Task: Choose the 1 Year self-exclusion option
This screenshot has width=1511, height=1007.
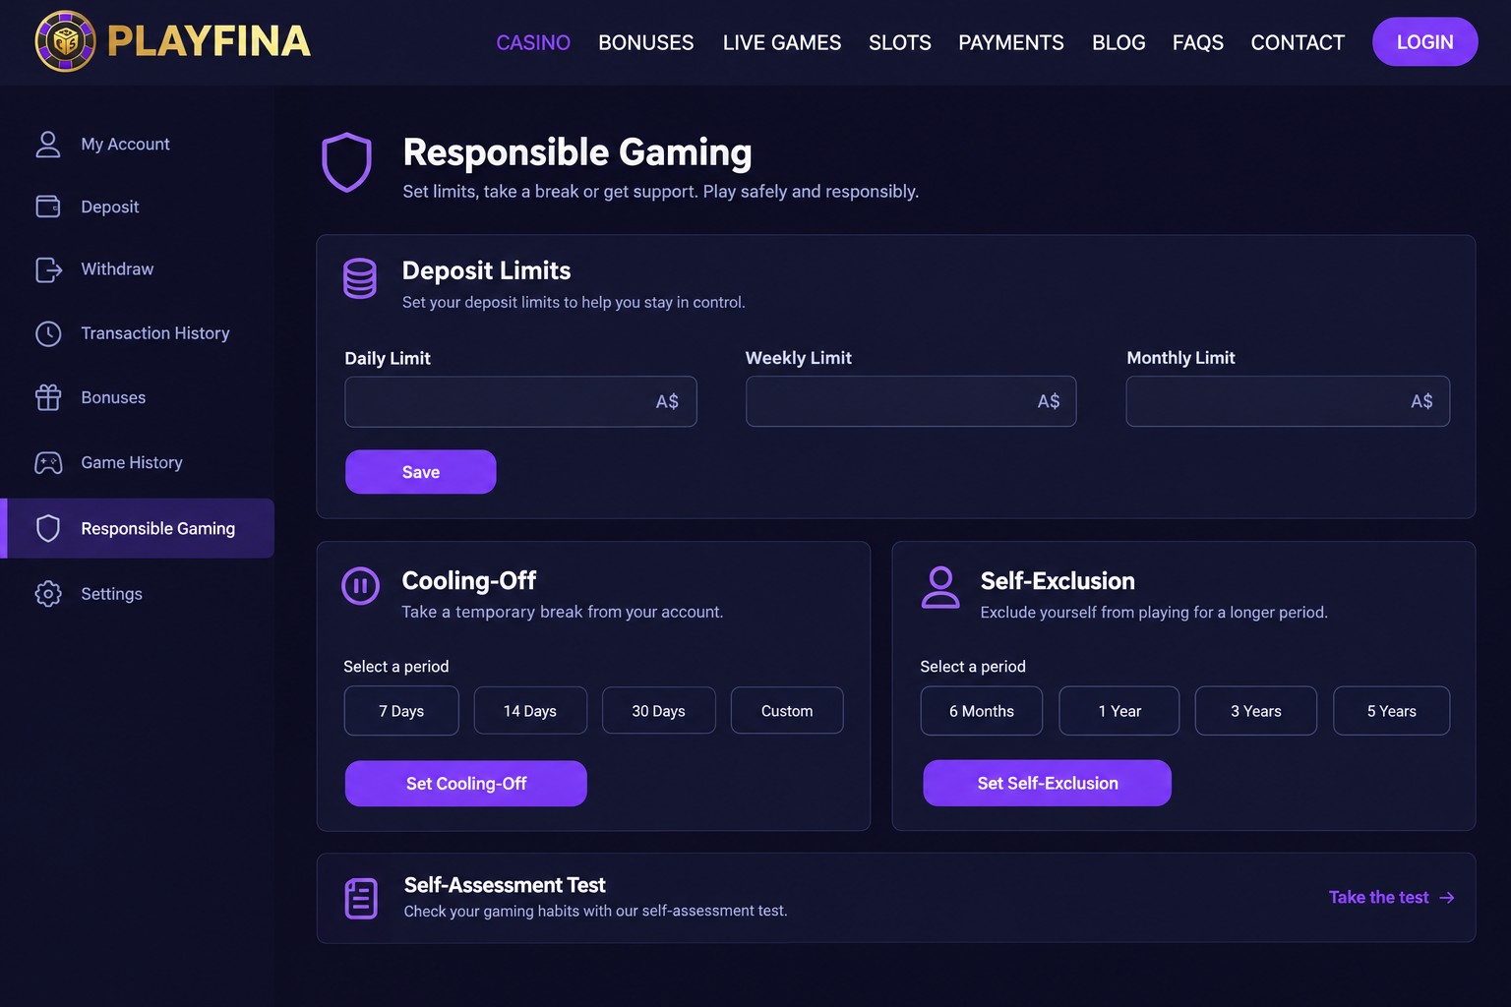Action: 1119,711
